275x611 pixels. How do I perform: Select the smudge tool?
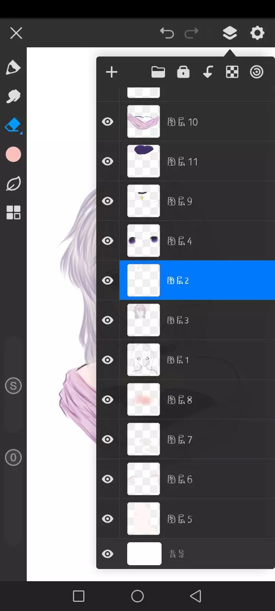pyautogui.click(x=13, y=96)
